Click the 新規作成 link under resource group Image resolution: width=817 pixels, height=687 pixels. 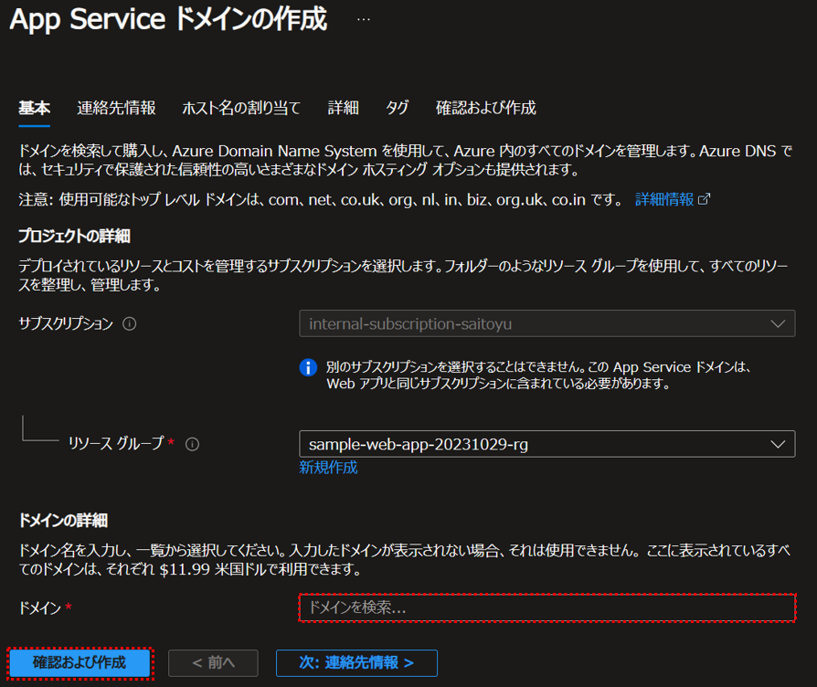point(328,467)
